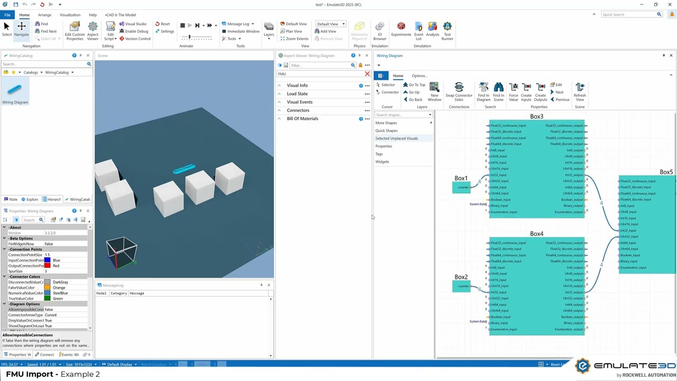Clear the FMU filter with red X

tap(367, 74)
